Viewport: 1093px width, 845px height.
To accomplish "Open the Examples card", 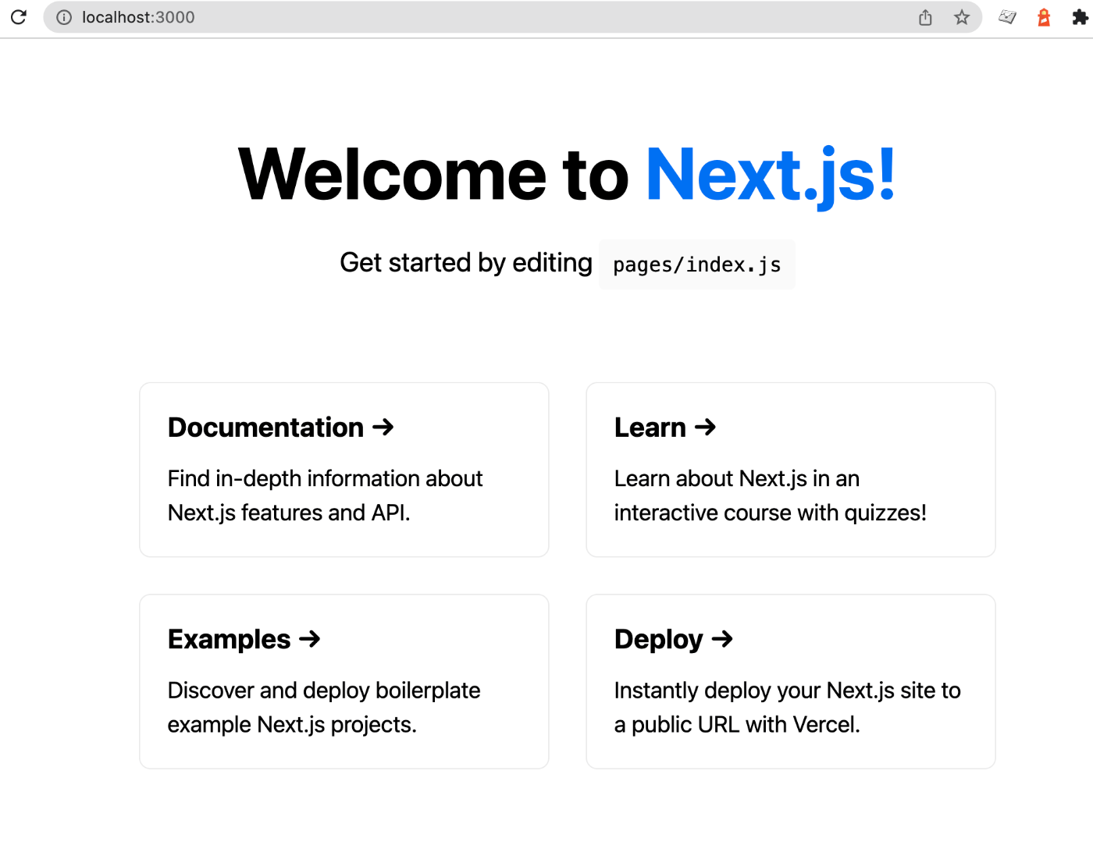I will (344, 682).
